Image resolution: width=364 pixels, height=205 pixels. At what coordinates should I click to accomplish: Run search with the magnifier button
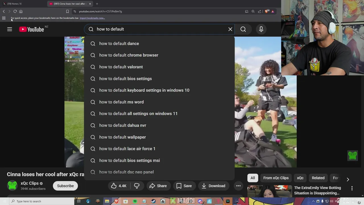tap(243, 29)
